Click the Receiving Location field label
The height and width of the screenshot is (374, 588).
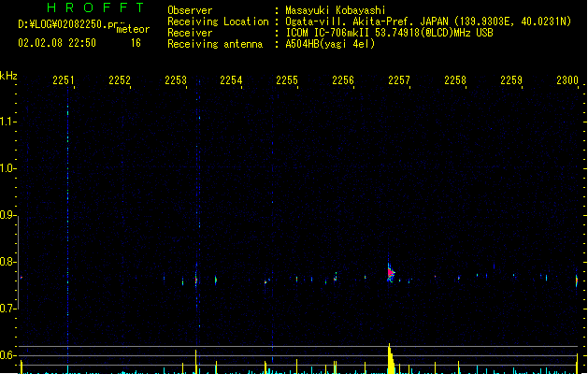(x=218, y=22)
